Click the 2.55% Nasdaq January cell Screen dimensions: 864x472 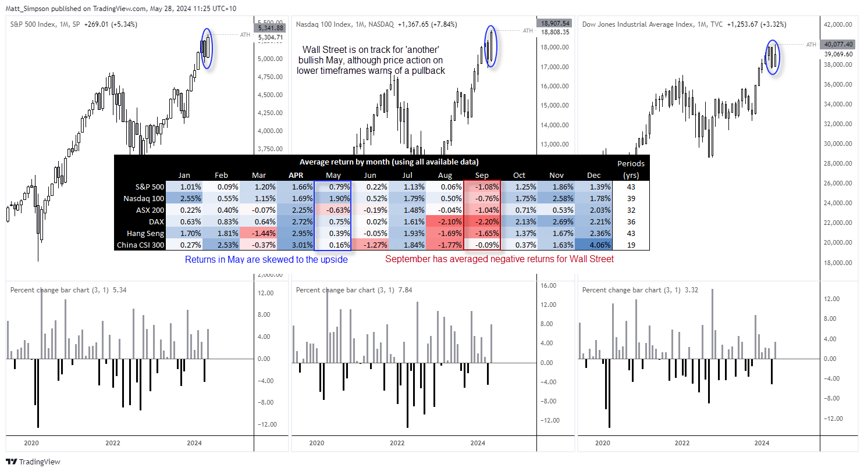tap(184, 198)
